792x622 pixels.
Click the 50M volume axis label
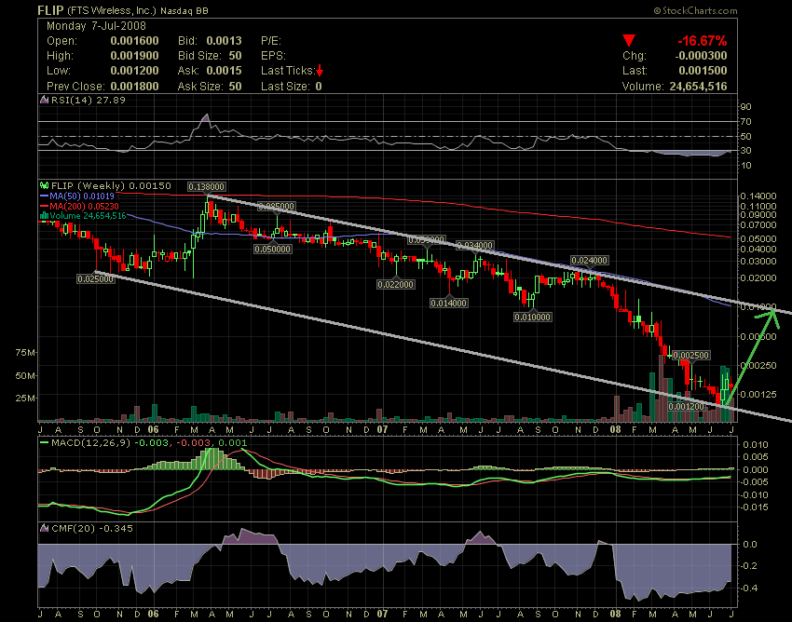25,376
